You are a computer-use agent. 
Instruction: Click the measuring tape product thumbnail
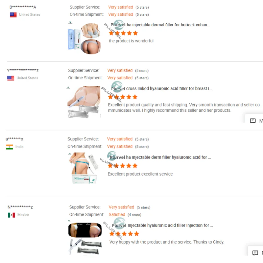pos(84,168)
